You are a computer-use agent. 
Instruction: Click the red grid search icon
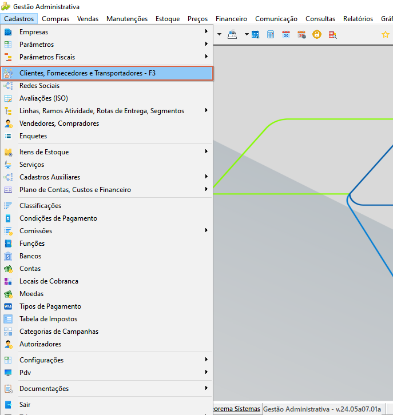(x=332, y=34)
